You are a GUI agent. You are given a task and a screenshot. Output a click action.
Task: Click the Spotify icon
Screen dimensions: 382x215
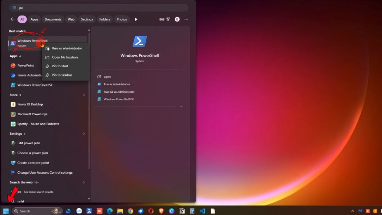click(13, 124)
